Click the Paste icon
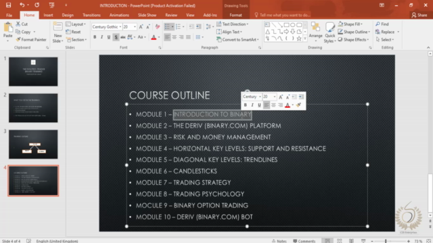This screenshot has width=433, height=243. tap(7, 28)
